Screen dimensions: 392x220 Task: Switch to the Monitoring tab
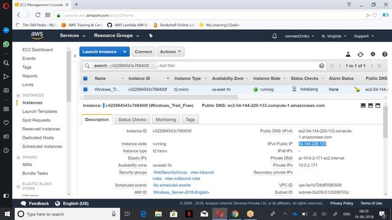point(166,120)
